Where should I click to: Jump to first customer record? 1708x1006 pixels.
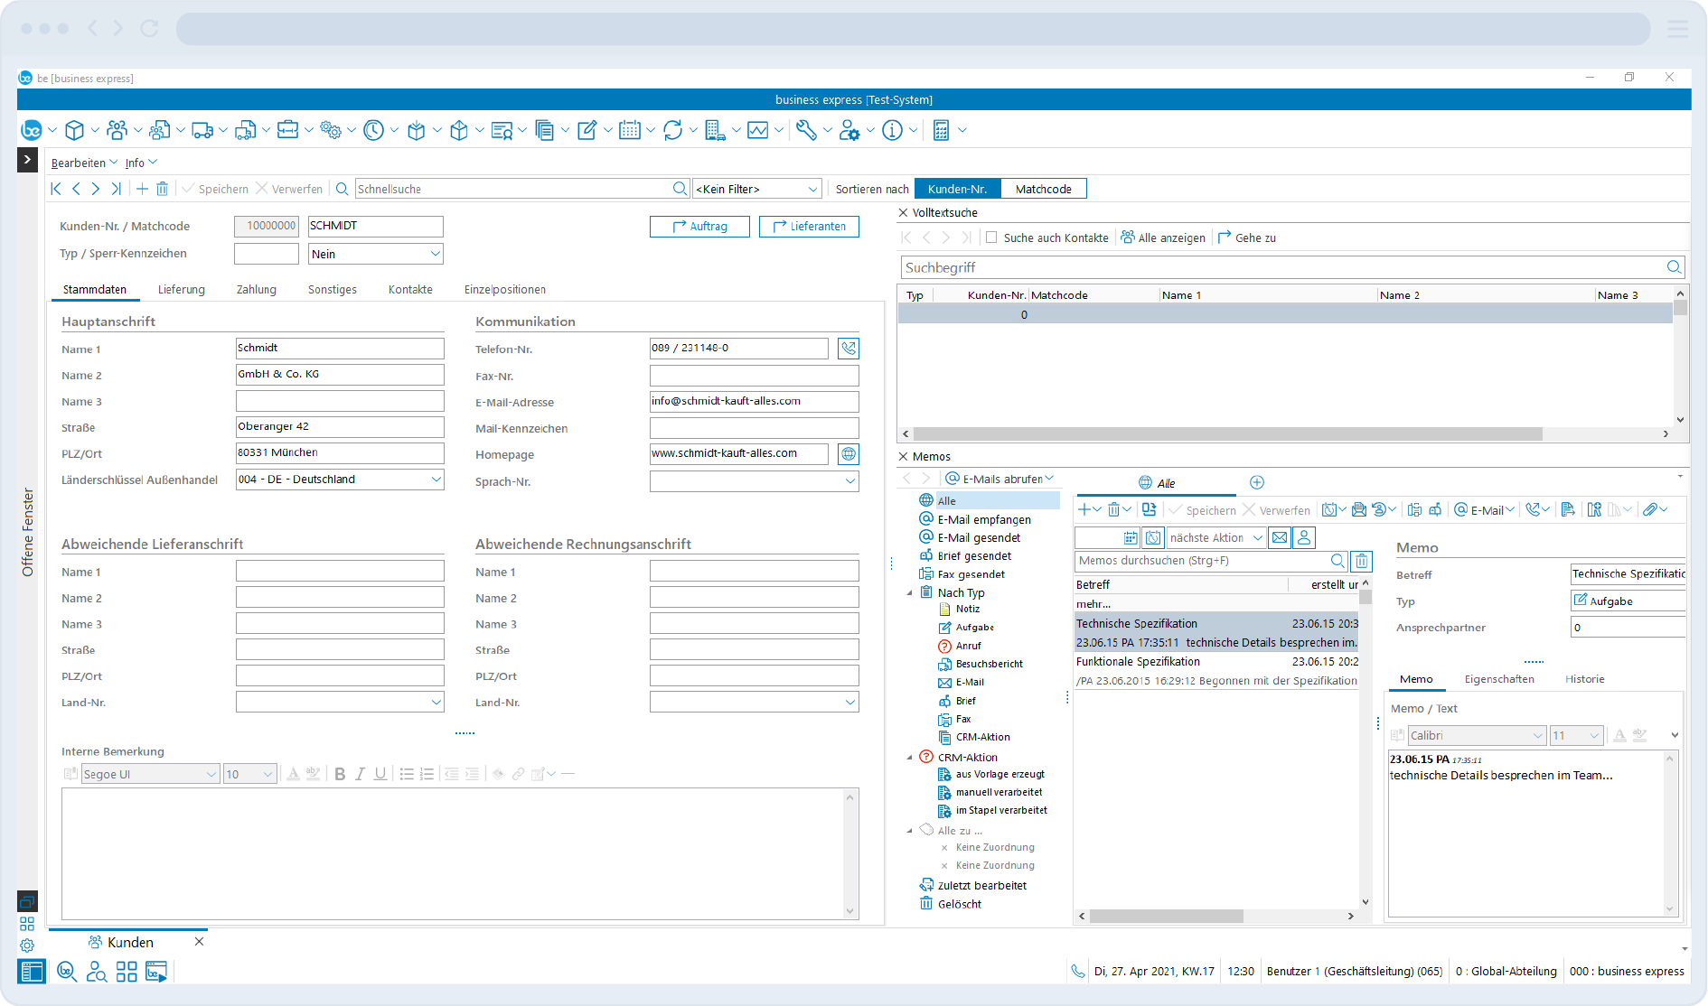(56, 189)
